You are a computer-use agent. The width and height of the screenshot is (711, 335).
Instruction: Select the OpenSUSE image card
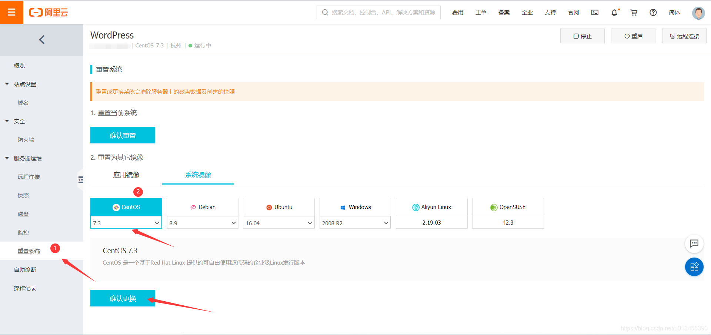coord(508,207)
